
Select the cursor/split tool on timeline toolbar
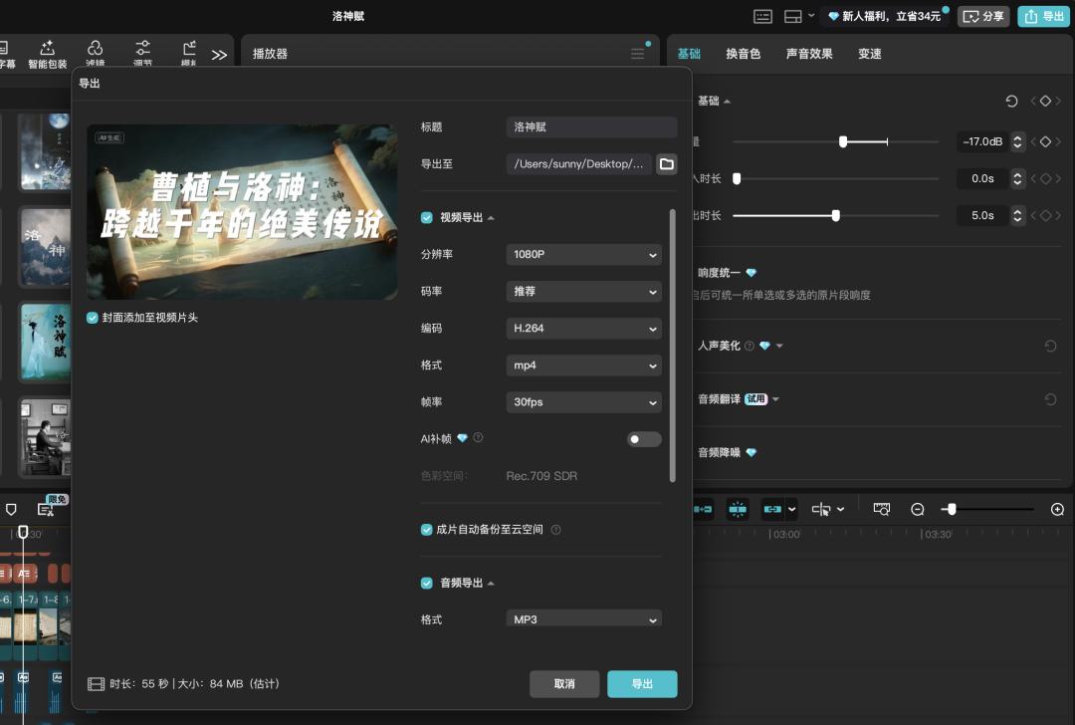[x=820, y=509]
